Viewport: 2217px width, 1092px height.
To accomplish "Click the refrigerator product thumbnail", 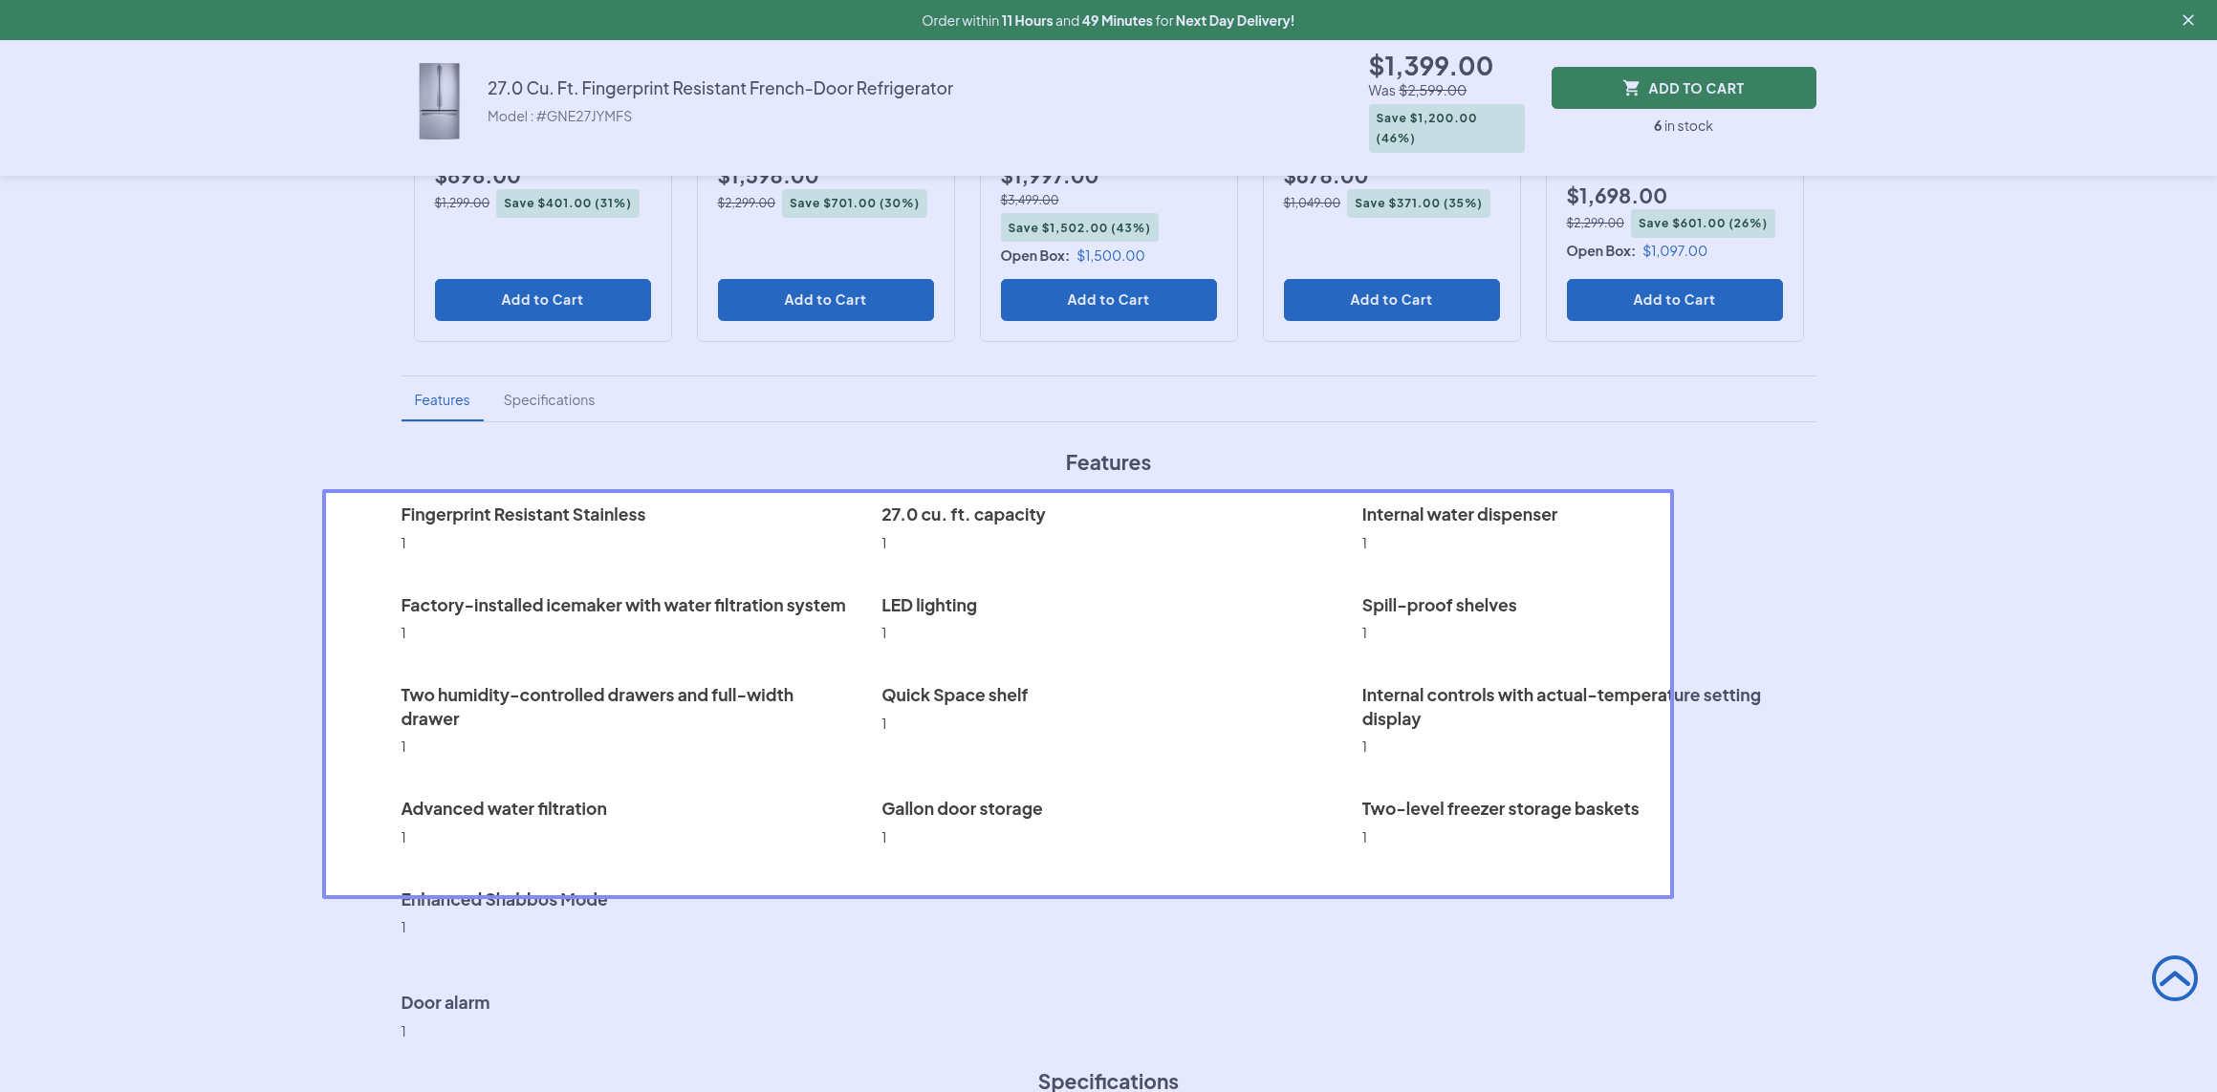I will coord(439,101).
